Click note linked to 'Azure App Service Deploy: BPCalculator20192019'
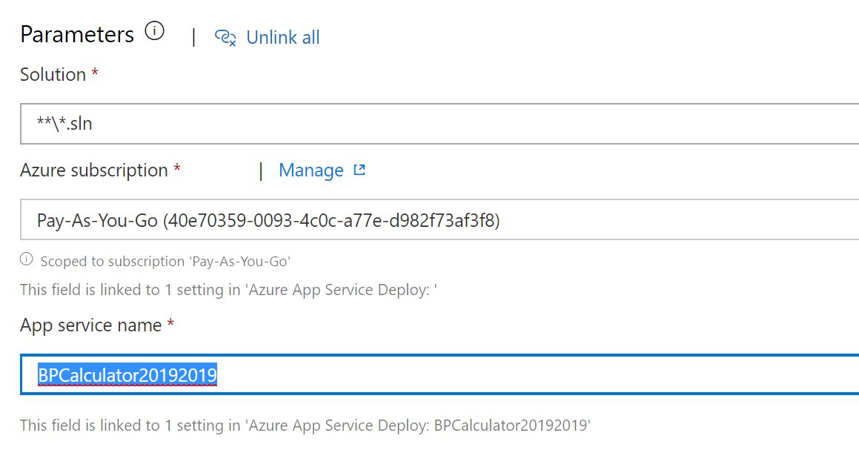Image resolution: width=859 pixels, height=470 pixels. pos(305,426)
